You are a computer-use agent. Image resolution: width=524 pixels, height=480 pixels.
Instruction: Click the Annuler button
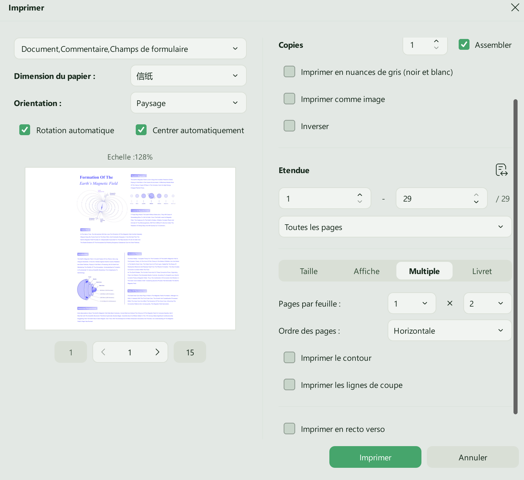(x=473, y=457)
